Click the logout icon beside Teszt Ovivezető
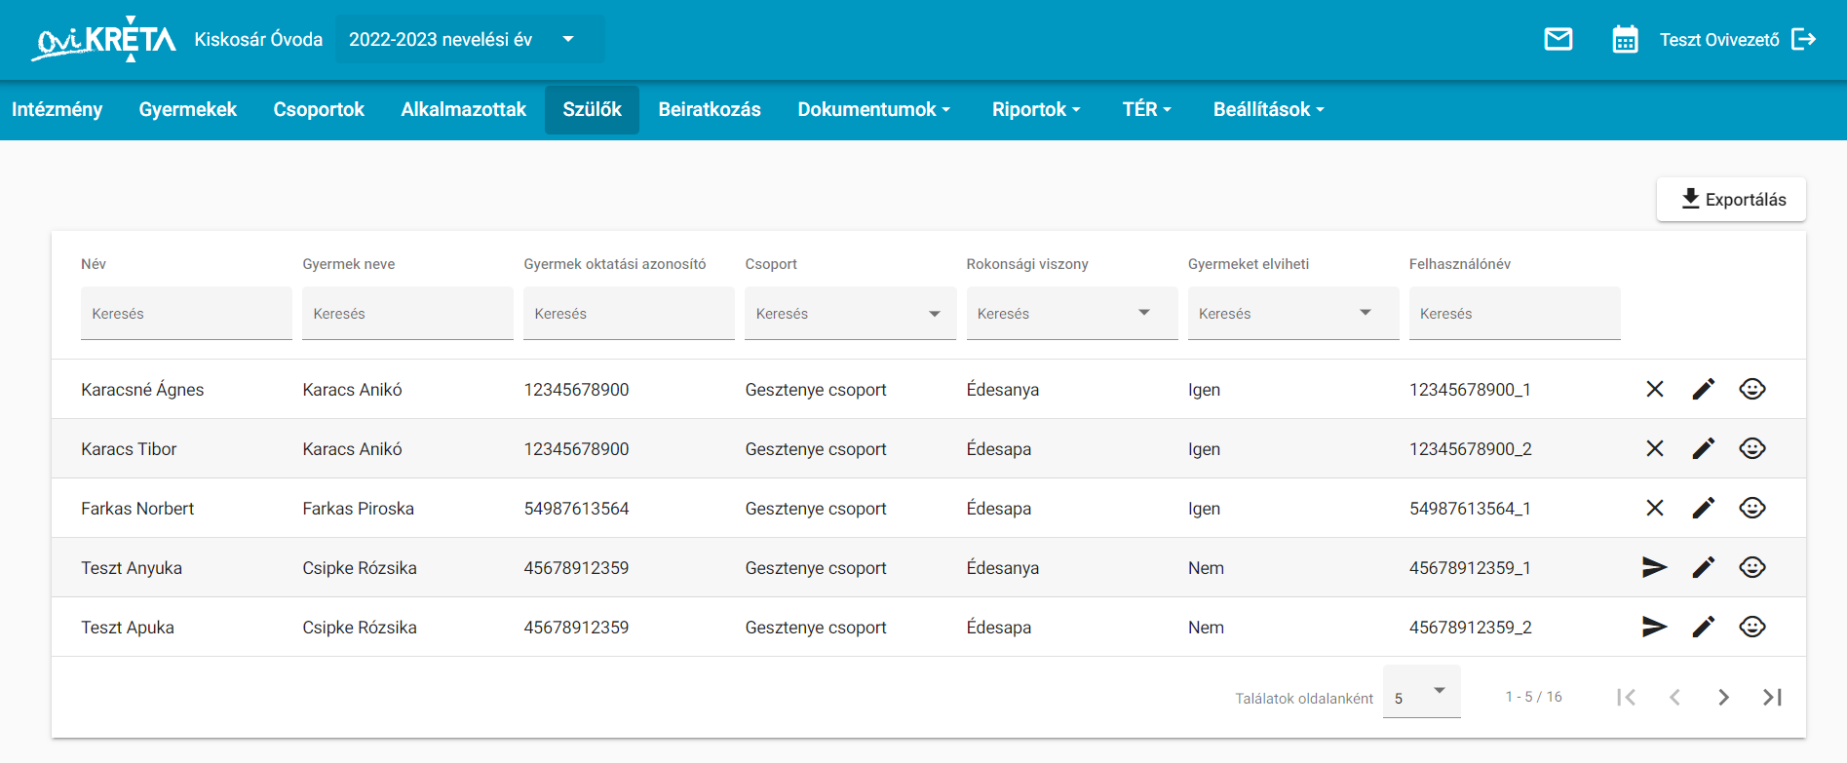This screenshot has height=763, width=1847. click(x=1804, y=39)
